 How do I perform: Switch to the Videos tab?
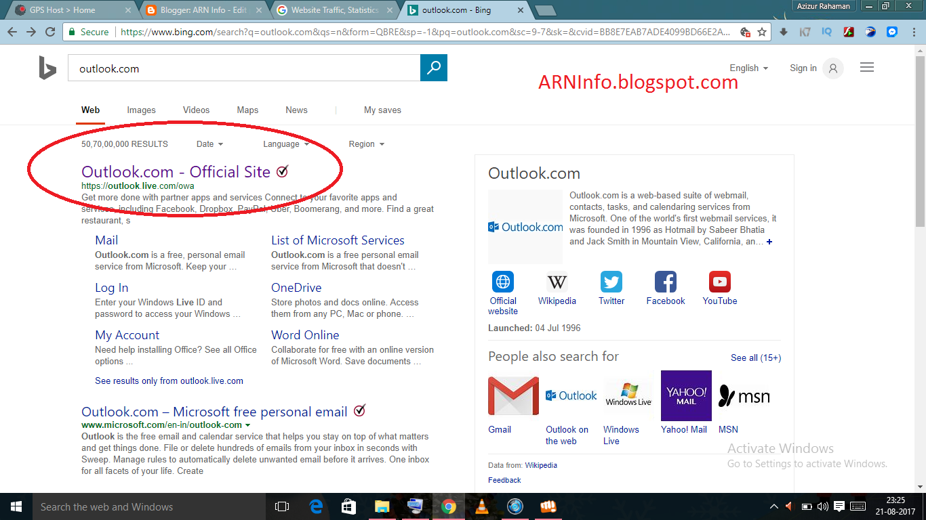[x=196, y=110]
